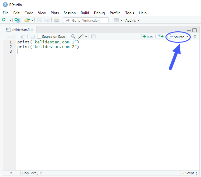Click the RStudio logo in title bar

5,5
